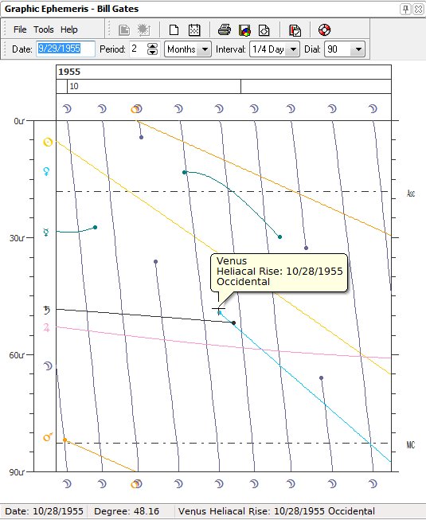Select the Sun glyph in the left legend
This screenshot has height=520, width=426.
coord(48,143)
